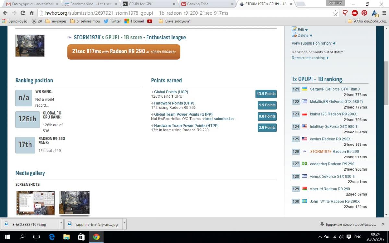Click the browser Forward arrow
Viewport: 389px width, 243px height.
pyautogui.click(x=14, y=13)
